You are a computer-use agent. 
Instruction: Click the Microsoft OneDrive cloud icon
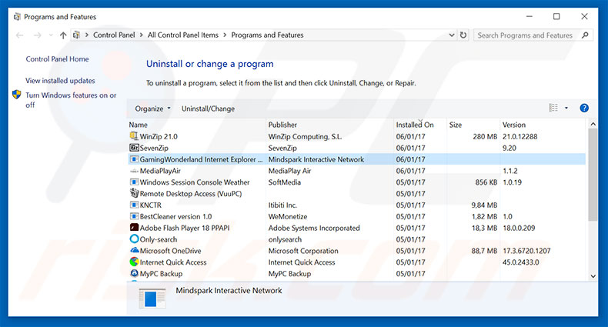[x=134, y=250]
